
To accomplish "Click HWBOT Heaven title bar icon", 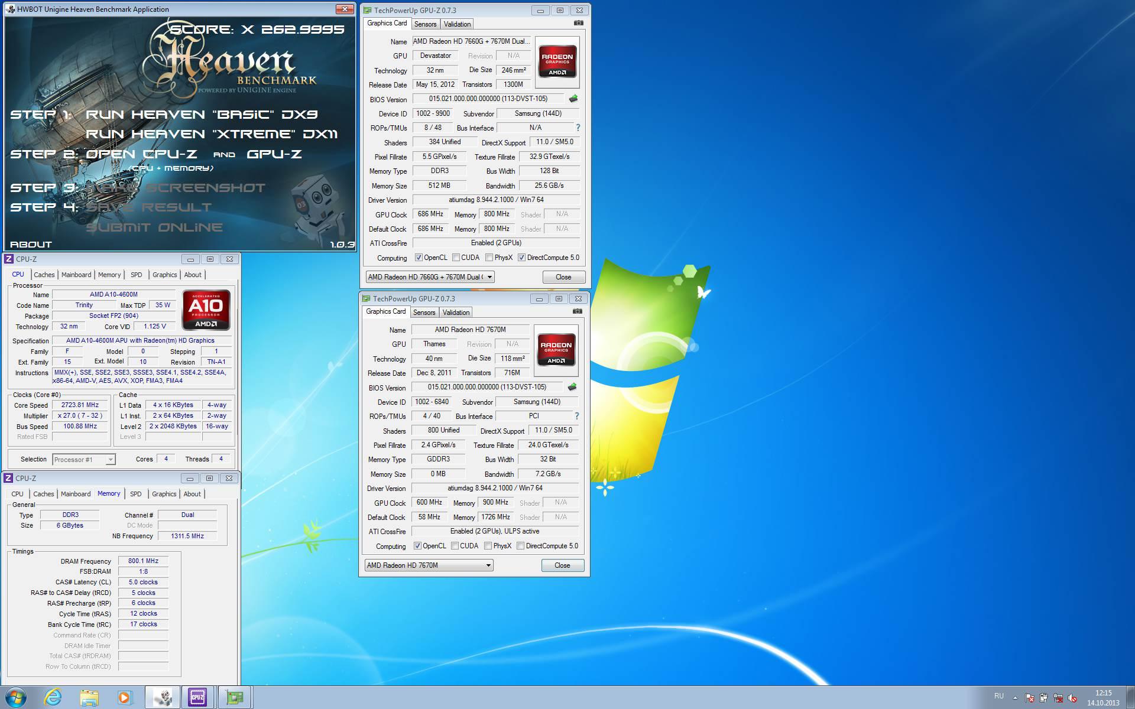I will click(x=11, y=9).
